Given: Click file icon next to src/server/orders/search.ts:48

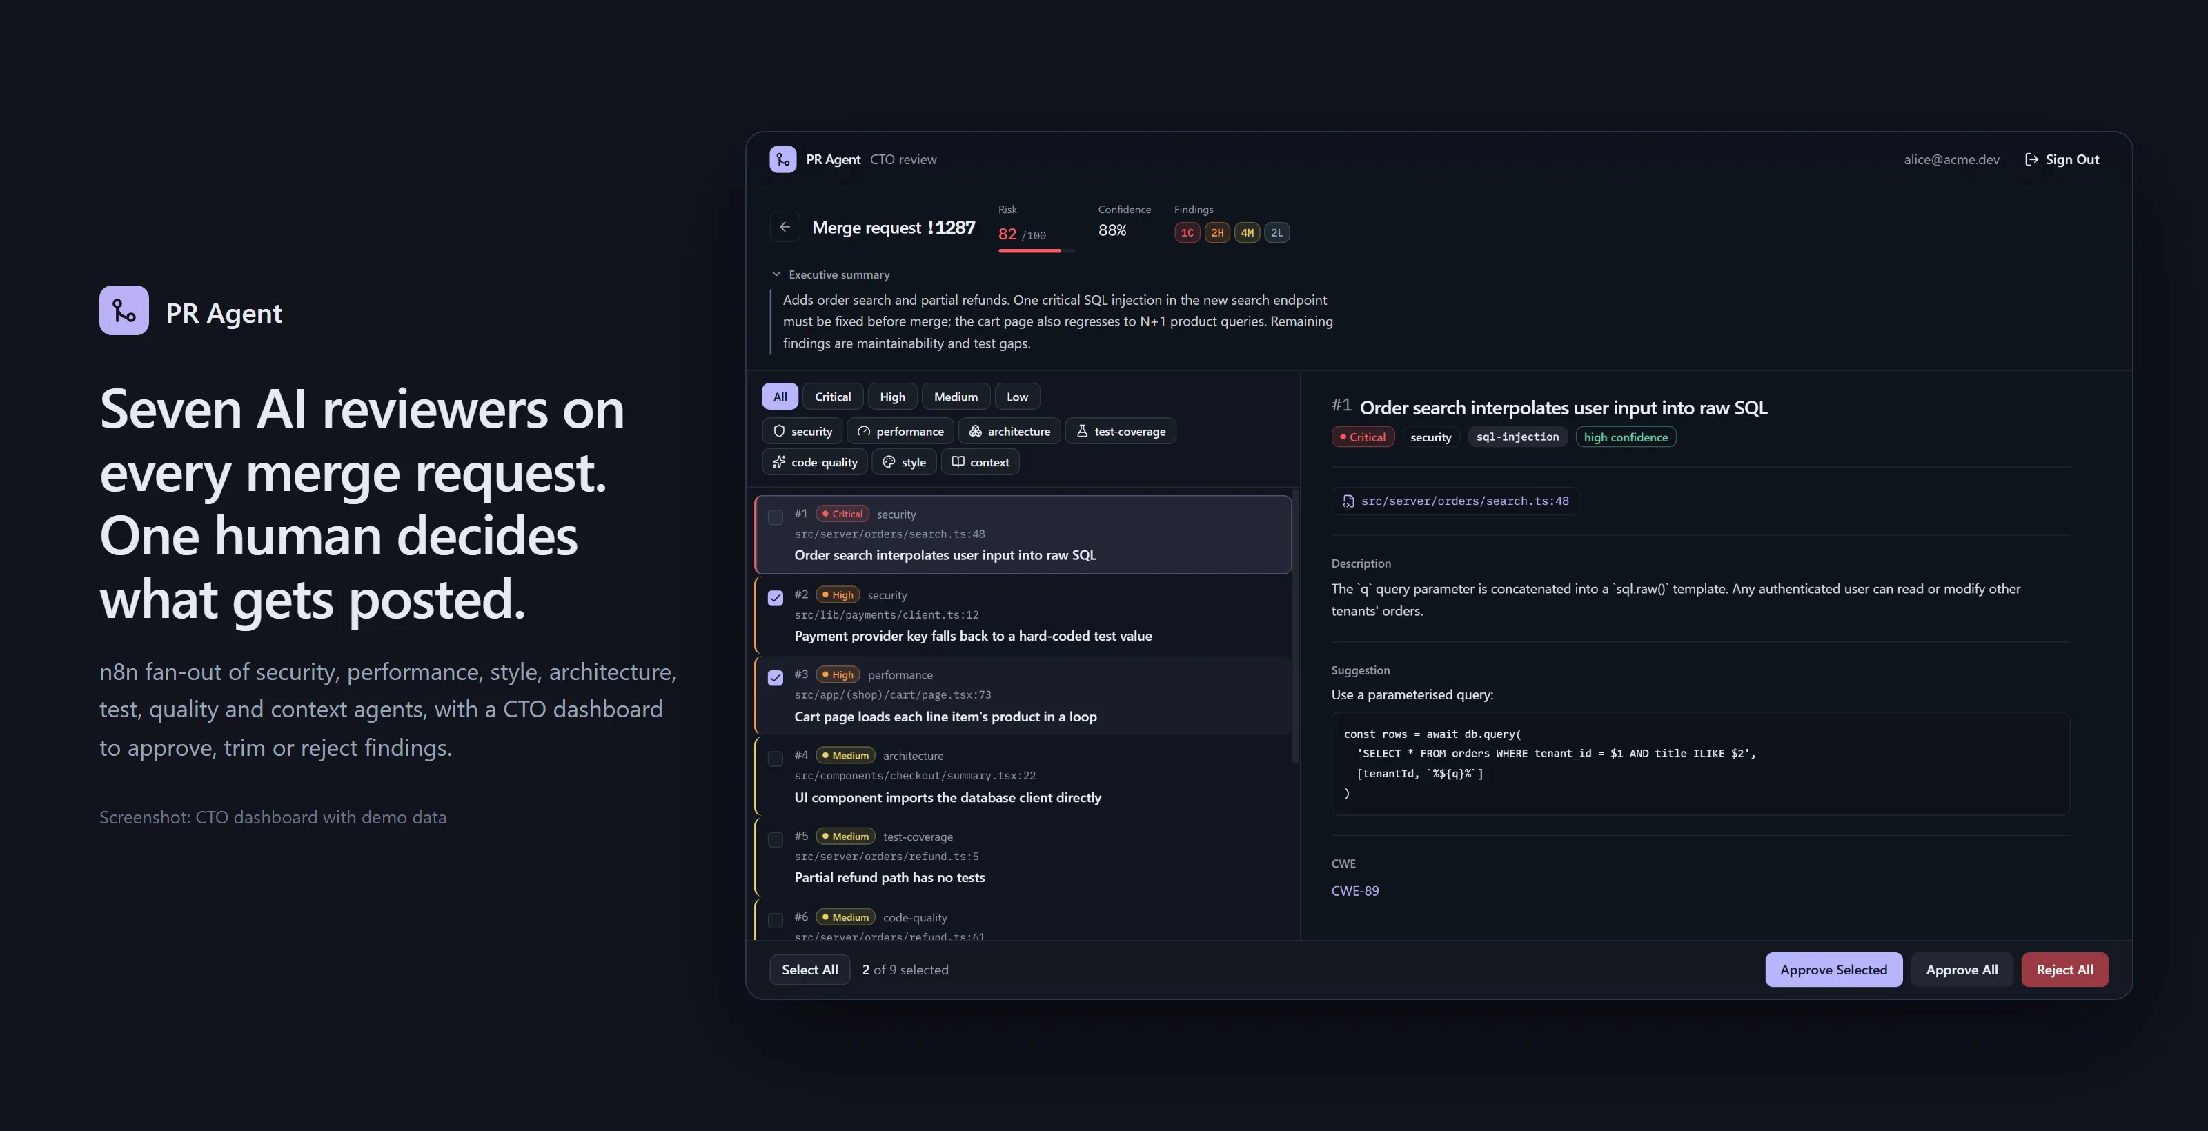Looking at the screenshot, I should point(1348,501).
